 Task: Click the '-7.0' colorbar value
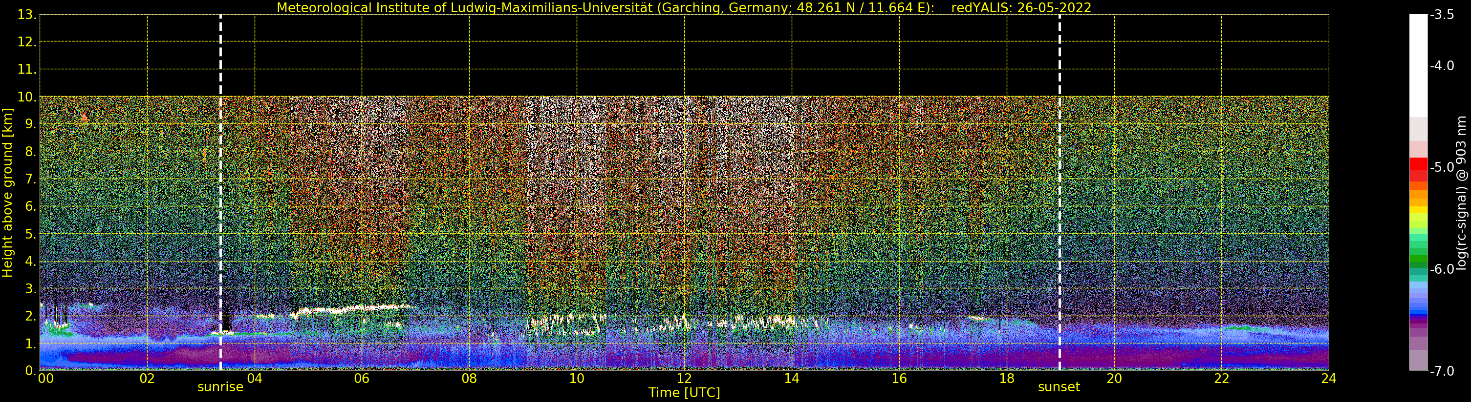[1442, 371]
